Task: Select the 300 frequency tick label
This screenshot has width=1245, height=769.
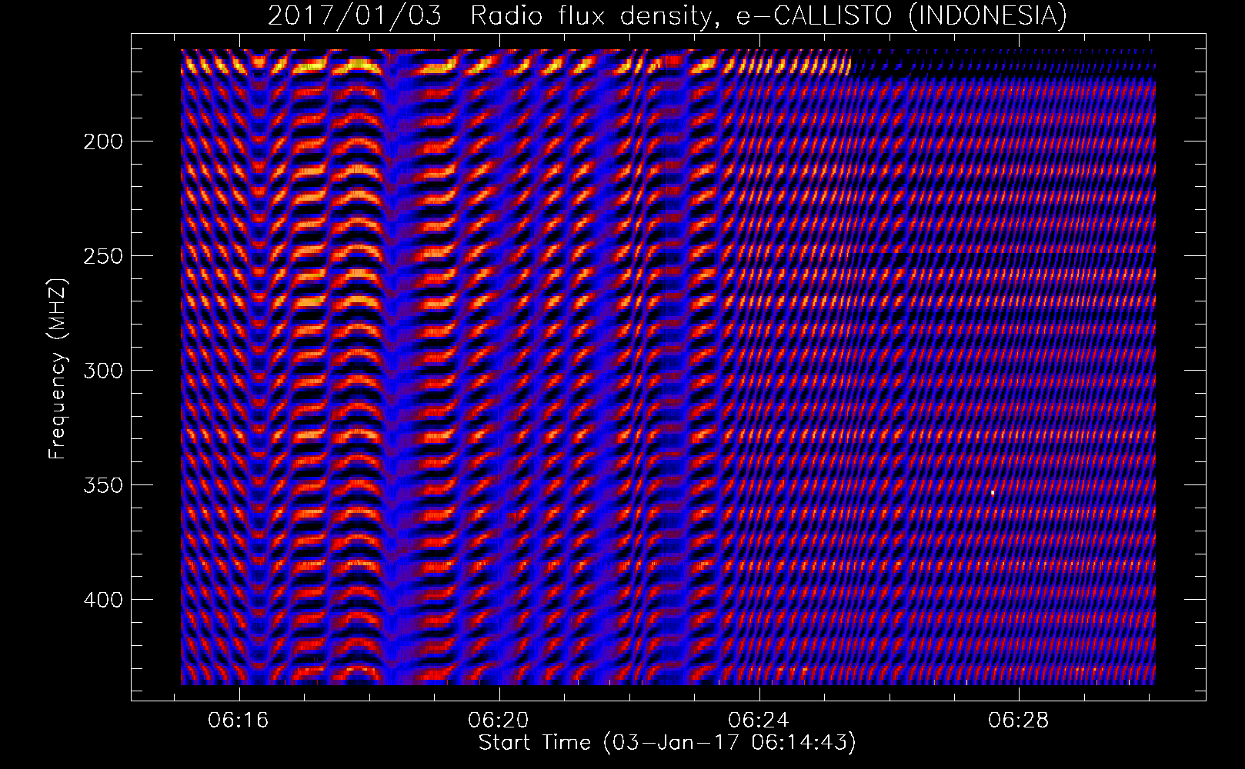Action: [102, 371]
